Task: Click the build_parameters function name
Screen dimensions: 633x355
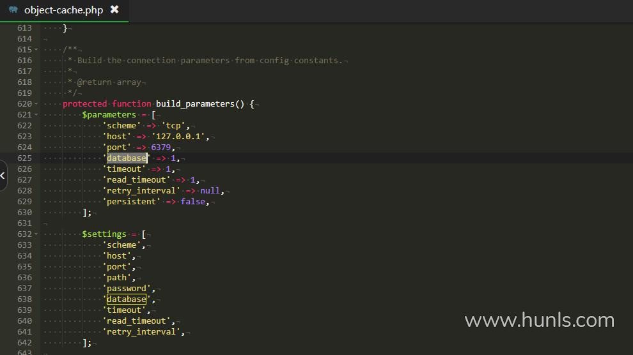Action: tap(195, 104)
